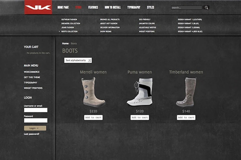241x160 pixels.
Task: Click the Lost password? link
Action: pyautogui.click(x=32, y=134)
